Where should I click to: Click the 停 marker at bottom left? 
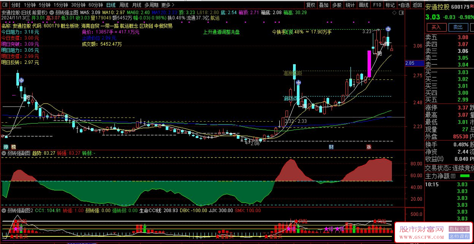[x=6, y=147]
